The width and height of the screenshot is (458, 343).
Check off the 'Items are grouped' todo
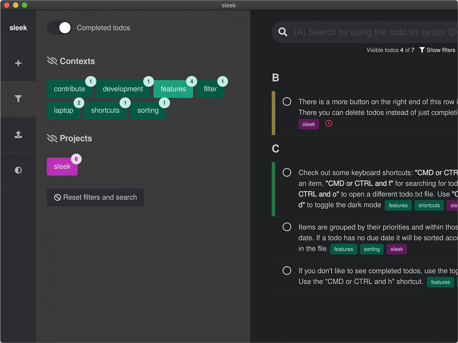pos(287,227)
